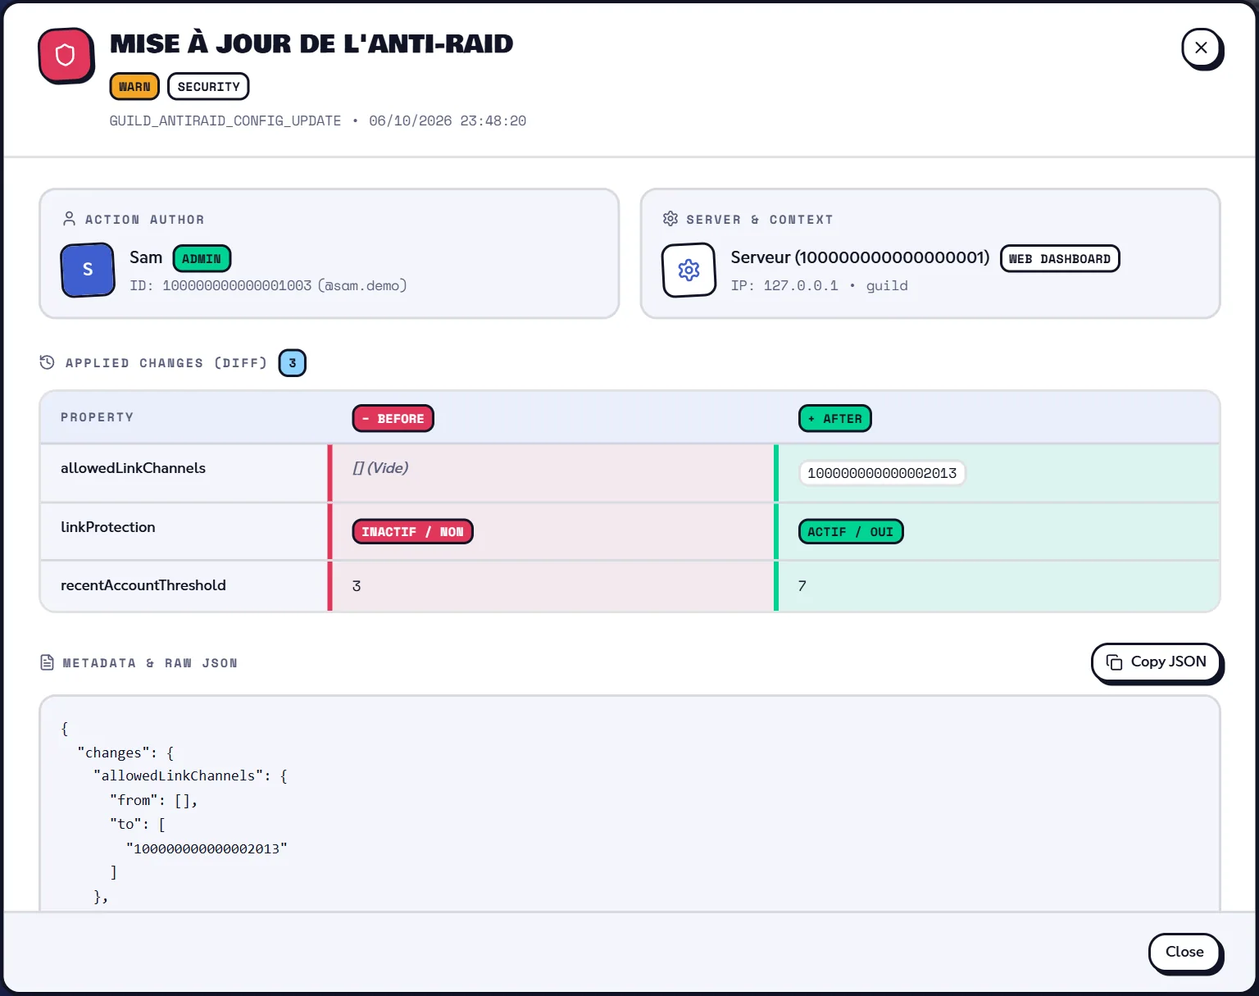Click the GUILD_ANTIRAID_CONFIG_UPDATE event text
The width and height of the screenshot is (1259, 996).
click(225, 121)
